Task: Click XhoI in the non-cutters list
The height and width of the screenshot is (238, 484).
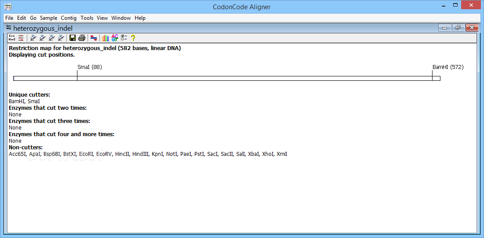Action: (x=268, y=154)
